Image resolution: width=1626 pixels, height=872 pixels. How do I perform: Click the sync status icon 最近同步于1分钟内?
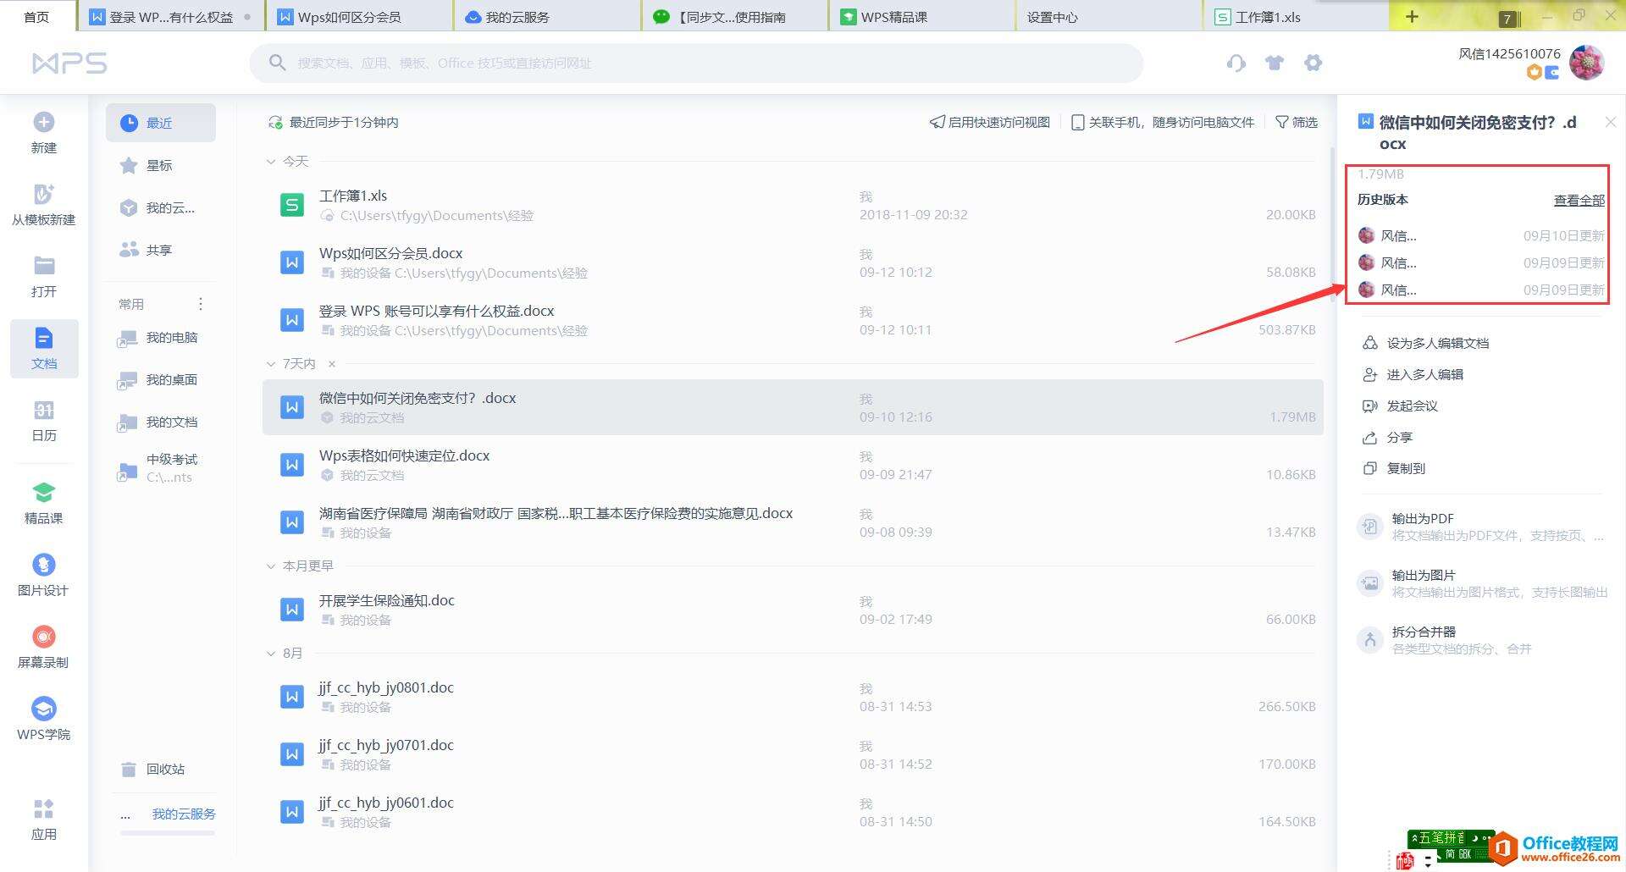[x=275, y=123]
